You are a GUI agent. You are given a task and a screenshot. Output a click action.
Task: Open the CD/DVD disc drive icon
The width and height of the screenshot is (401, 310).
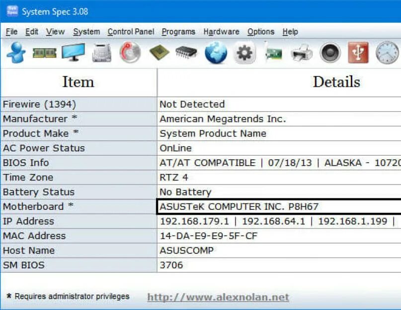[130, 53]
